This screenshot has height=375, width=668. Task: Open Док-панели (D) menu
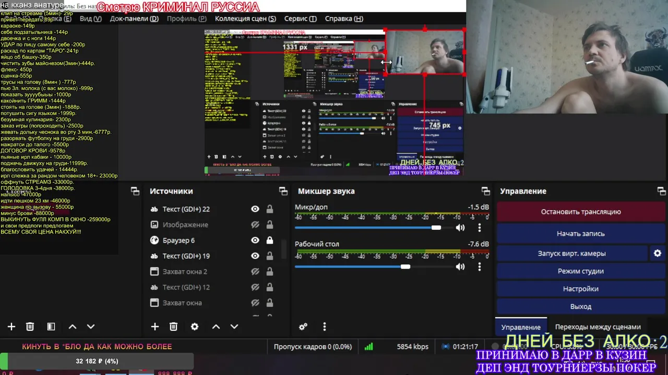point(134,18)
